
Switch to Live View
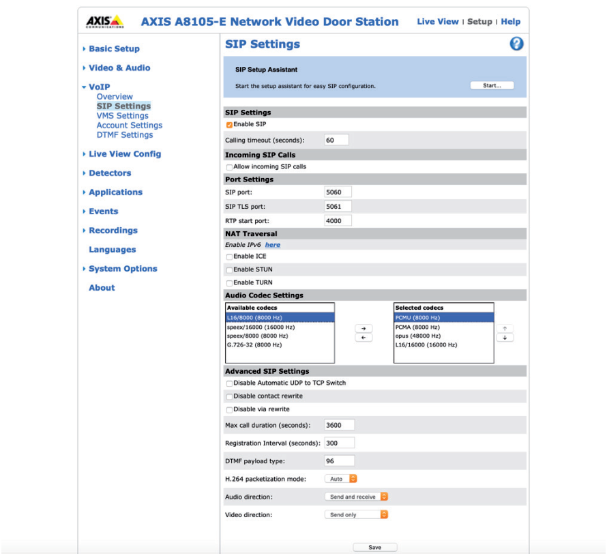(x=438, y=21)
